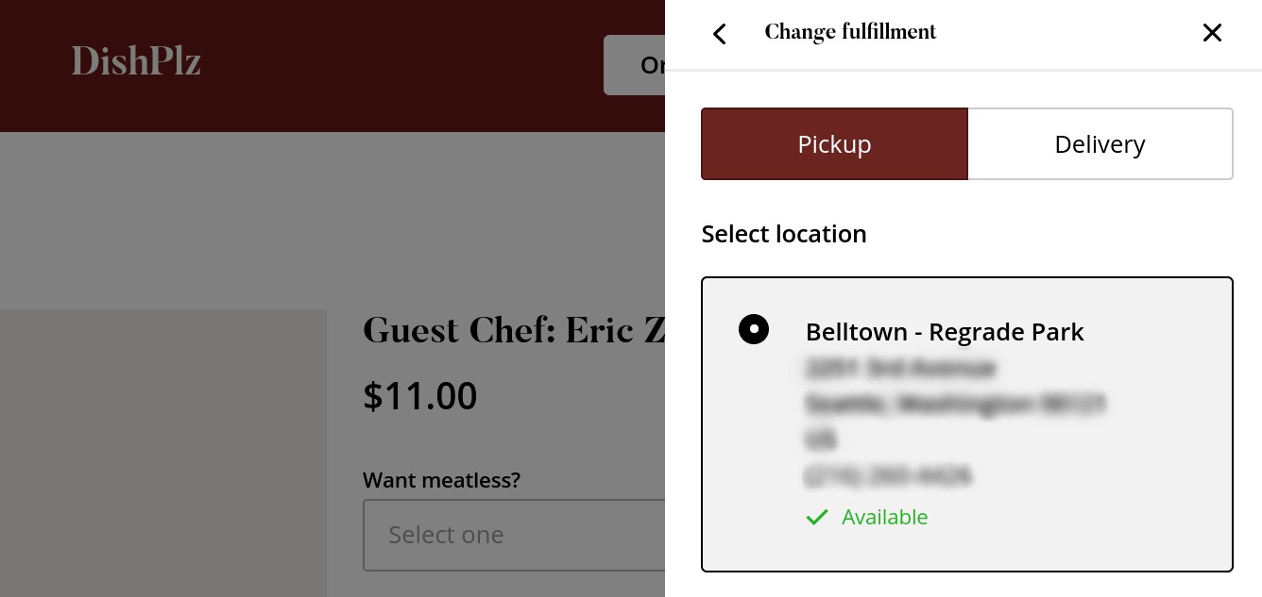Screen dimensions: 1262x597
Task: Click the Select location heading
Action: click(x=784, y=234)
